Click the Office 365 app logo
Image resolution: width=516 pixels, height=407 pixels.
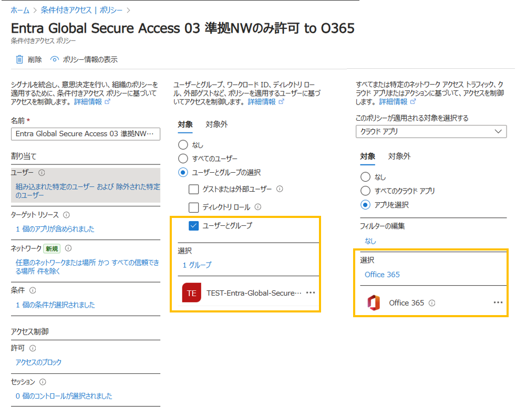pyautogui.click(x=374, y=302)
